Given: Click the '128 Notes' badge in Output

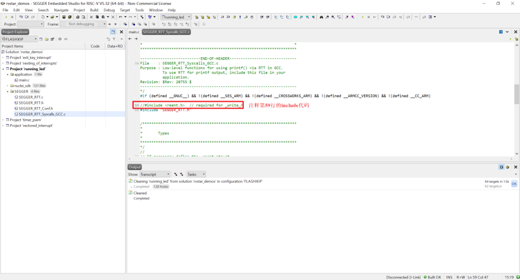Looking at the screenshot, I should coord(160,187).
